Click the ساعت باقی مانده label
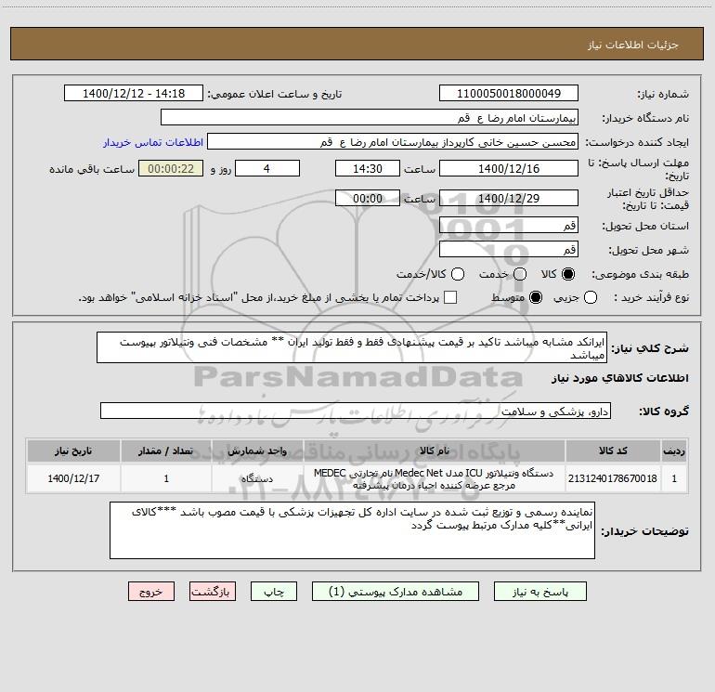715x692 pixels. pos(92,169)
